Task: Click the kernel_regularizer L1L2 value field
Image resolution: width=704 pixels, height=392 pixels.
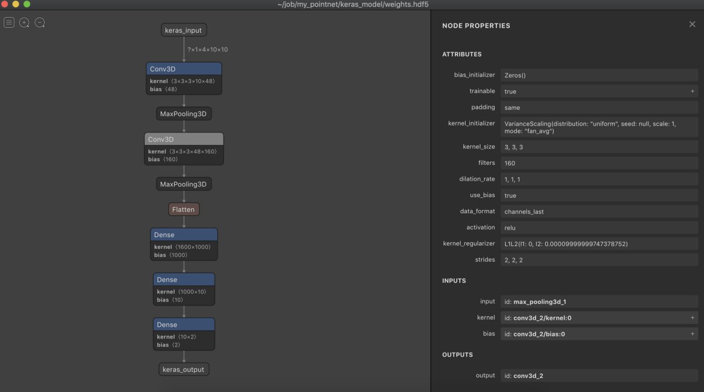Action: 598,244
